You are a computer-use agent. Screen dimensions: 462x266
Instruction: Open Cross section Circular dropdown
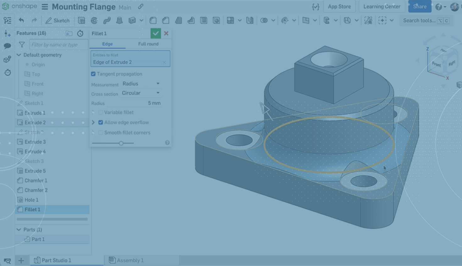coord(141,93)
